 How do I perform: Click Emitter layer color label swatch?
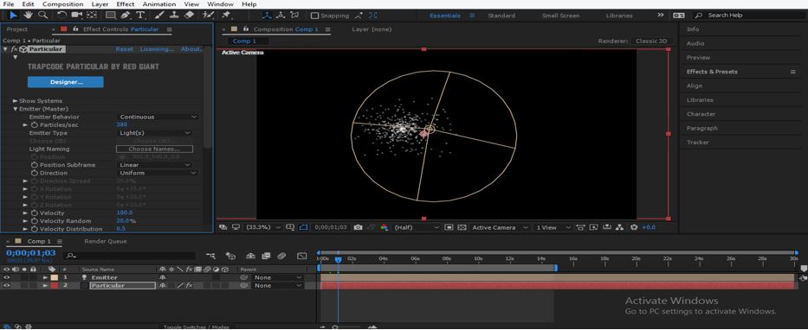(x=54, y=277)
